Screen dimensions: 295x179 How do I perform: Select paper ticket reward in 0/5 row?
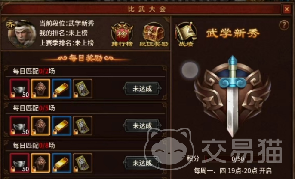83,126
